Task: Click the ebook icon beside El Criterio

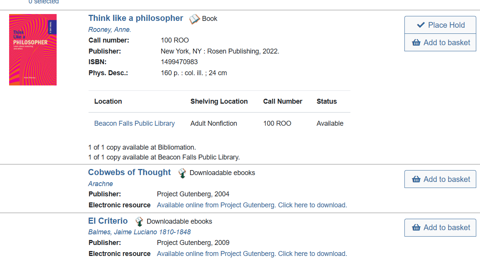Action: (139, 222)
